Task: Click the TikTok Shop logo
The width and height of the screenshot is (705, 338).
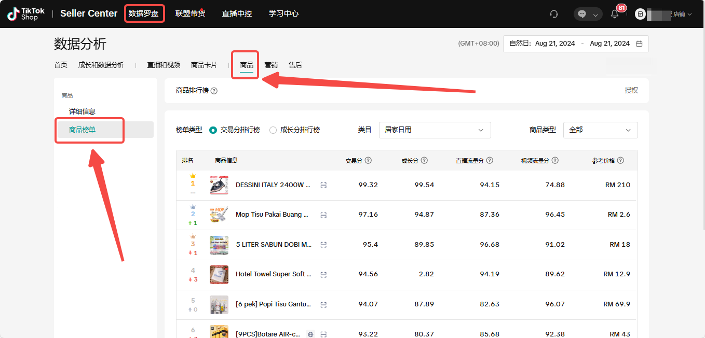Action: coord(26,14)
